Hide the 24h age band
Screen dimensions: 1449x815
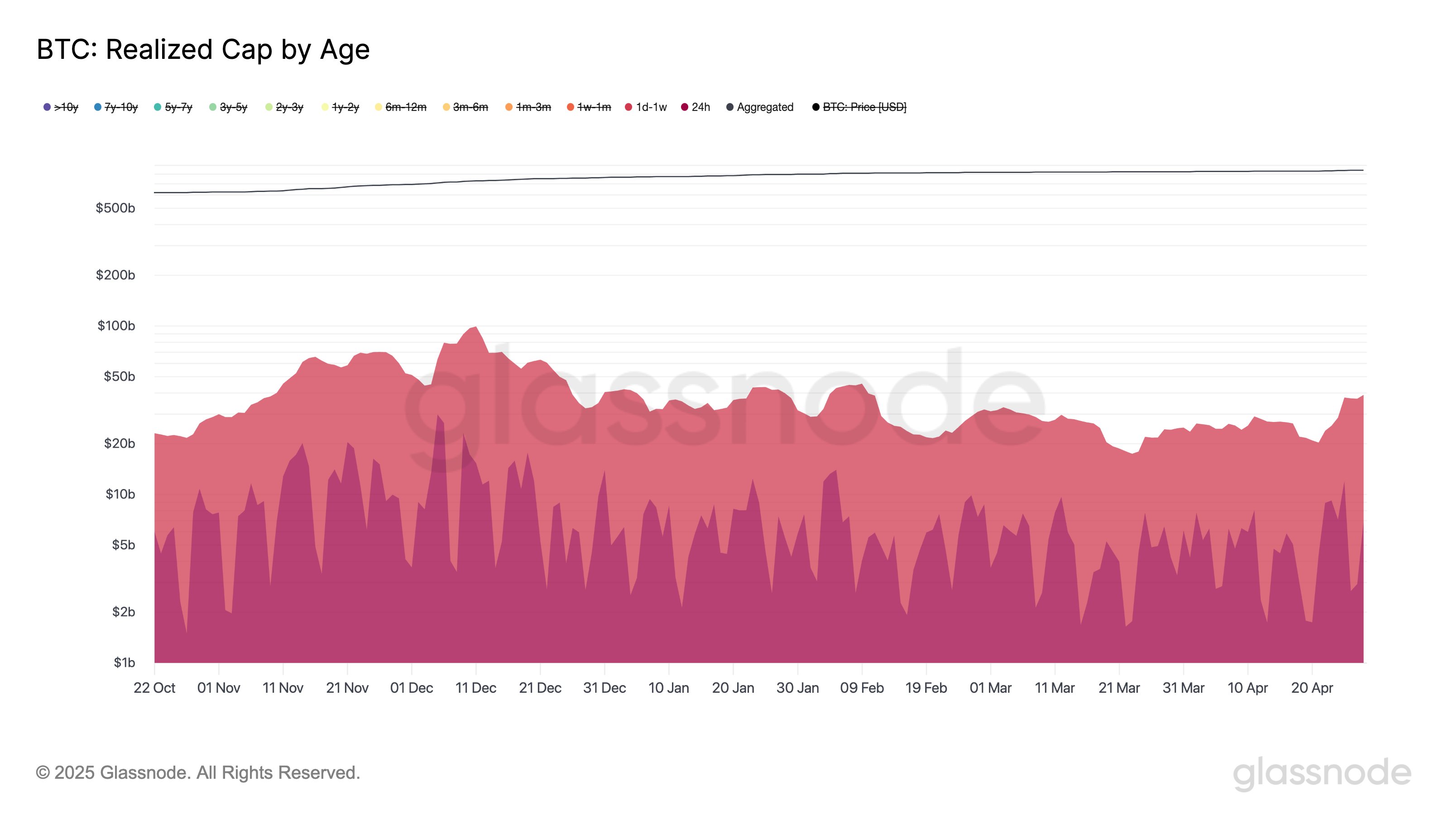pos(696,107)
